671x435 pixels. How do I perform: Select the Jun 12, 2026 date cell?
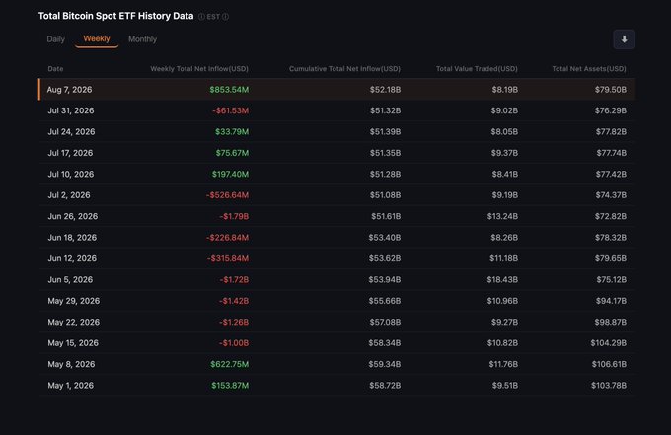(x=72, y=258)
